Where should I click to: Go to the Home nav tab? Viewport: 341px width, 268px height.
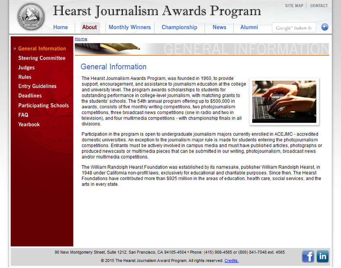61,27
